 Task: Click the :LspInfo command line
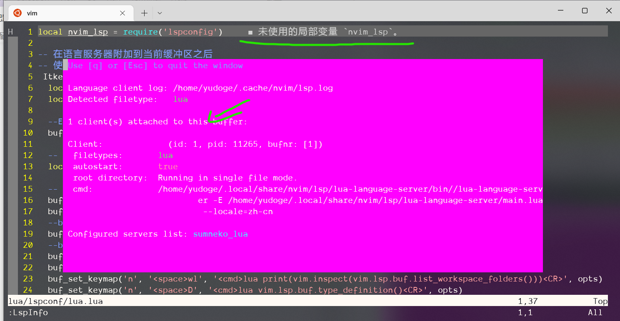pyautogui.click(x=28, y=313)
